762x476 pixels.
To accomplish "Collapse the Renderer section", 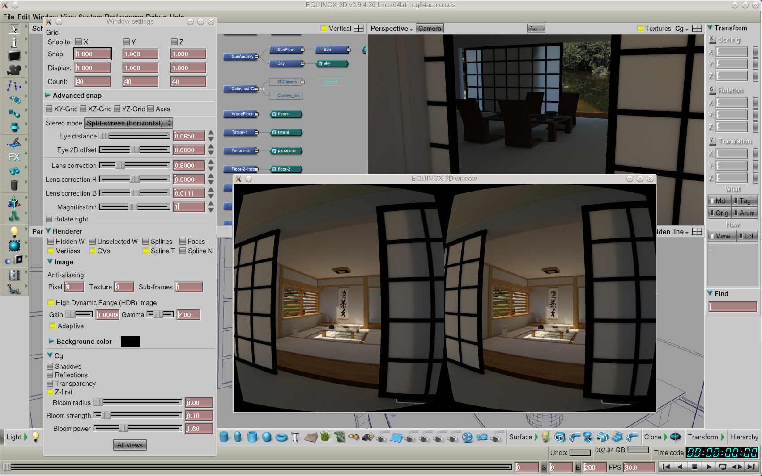I will (48, 231).
